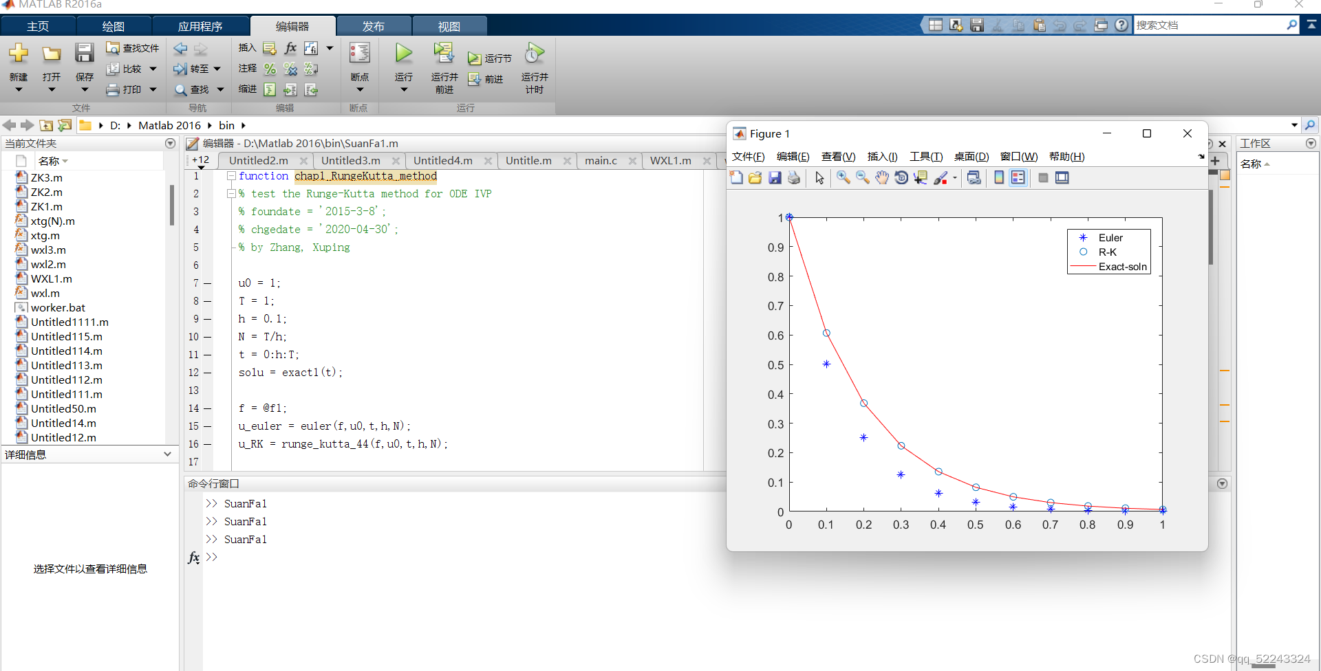Switch to the 发布 publish ribbon tab

click(374, 26)
